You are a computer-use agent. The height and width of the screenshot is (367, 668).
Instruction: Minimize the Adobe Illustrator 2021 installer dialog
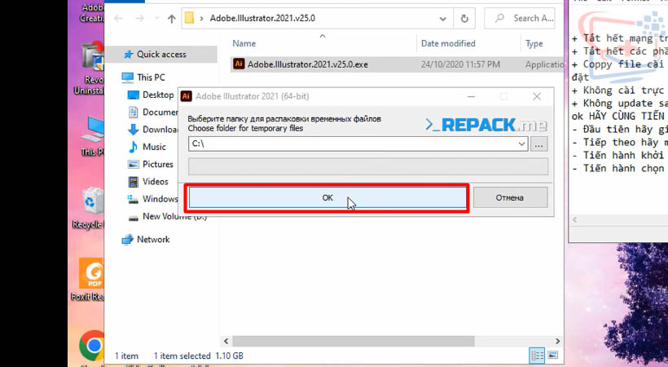pos(471,96)
